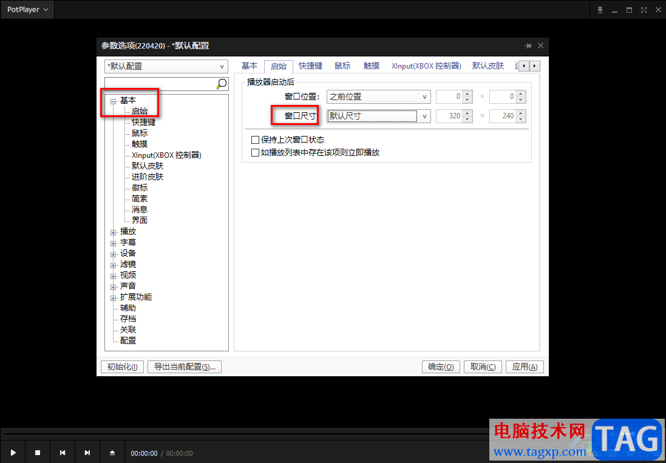This screenshot has width=666, height=463.
Task: Select 配置 in the settings tree
Action: coord(128,341)
